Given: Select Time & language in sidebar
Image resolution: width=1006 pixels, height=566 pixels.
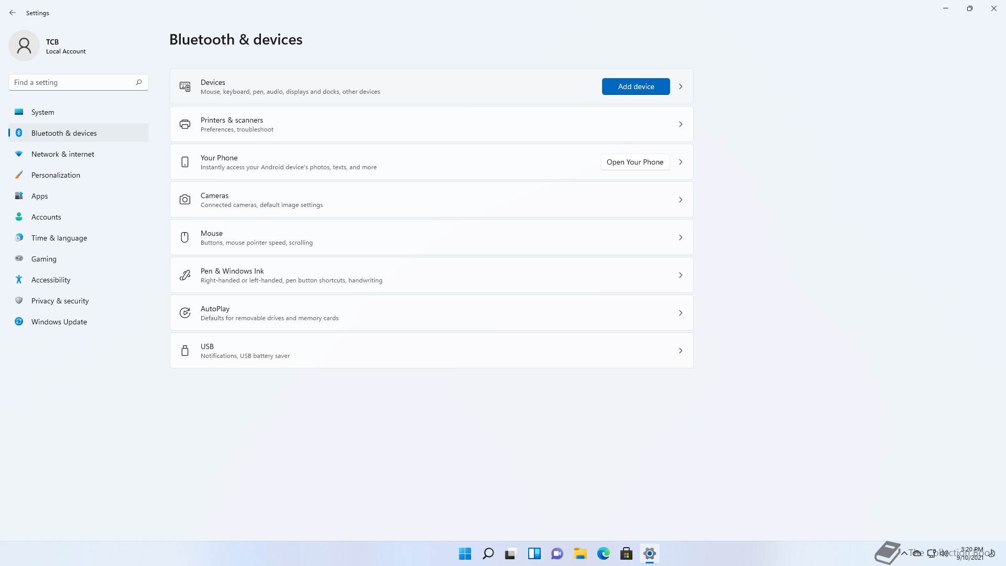Looking at the screenshot, I should tap(79, 238).
